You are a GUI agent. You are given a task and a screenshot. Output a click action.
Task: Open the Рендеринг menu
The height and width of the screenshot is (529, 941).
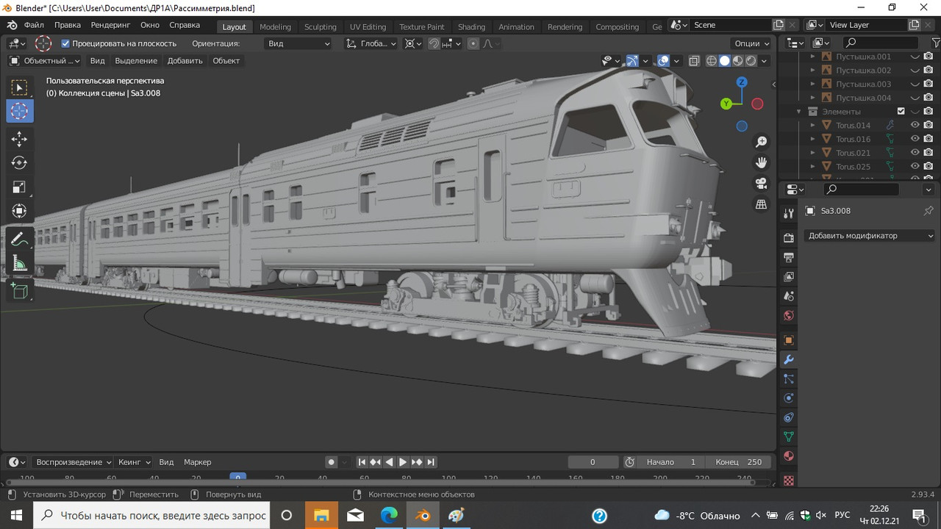click(x=110, y=25)
